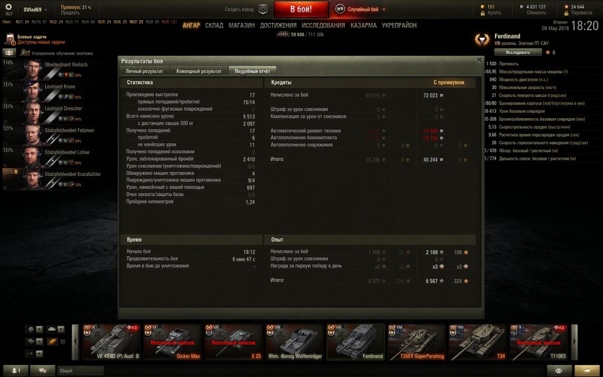The width and height of the screenshot is (603, 377).
Task: Click the red В бой! button
Action: (x=301, y=10)
